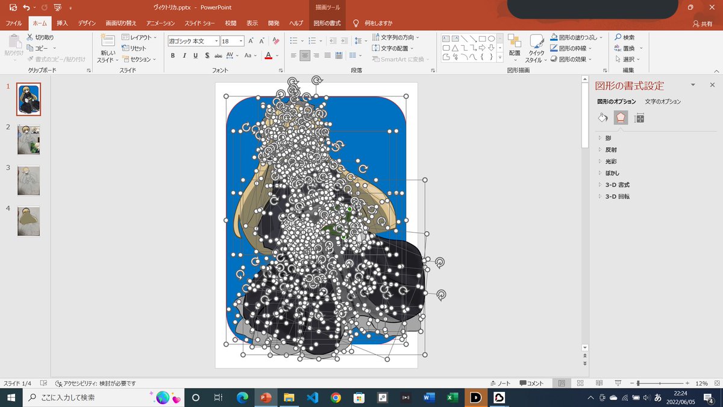Open the font name combo box dropdown
Viewport: 723px width, 407px height.
(216, 42)
